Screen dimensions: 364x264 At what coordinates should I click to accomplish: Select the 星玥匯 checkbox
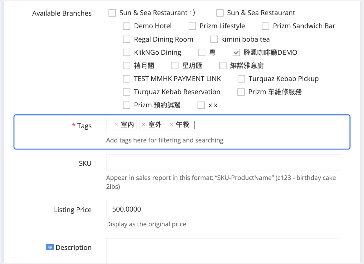(x=175, y=65)
